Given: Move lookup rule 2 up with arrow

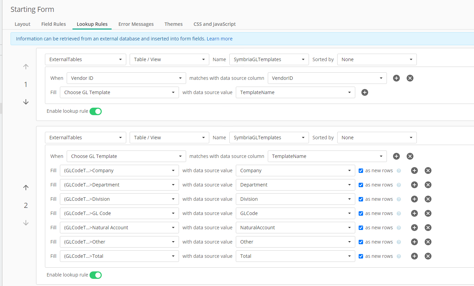Looking at the screenshot, I should (x=26, y=187).
